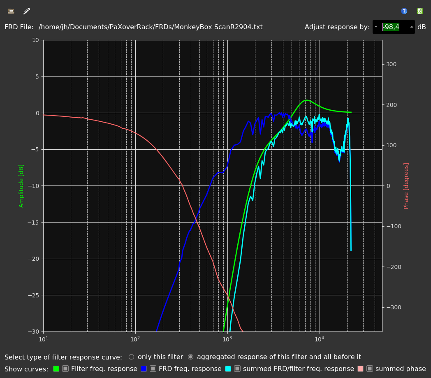This screenshot has height=378, width=431.
Task: Click the cyan summed FRD/filter swatch
Action: (228, 369)
